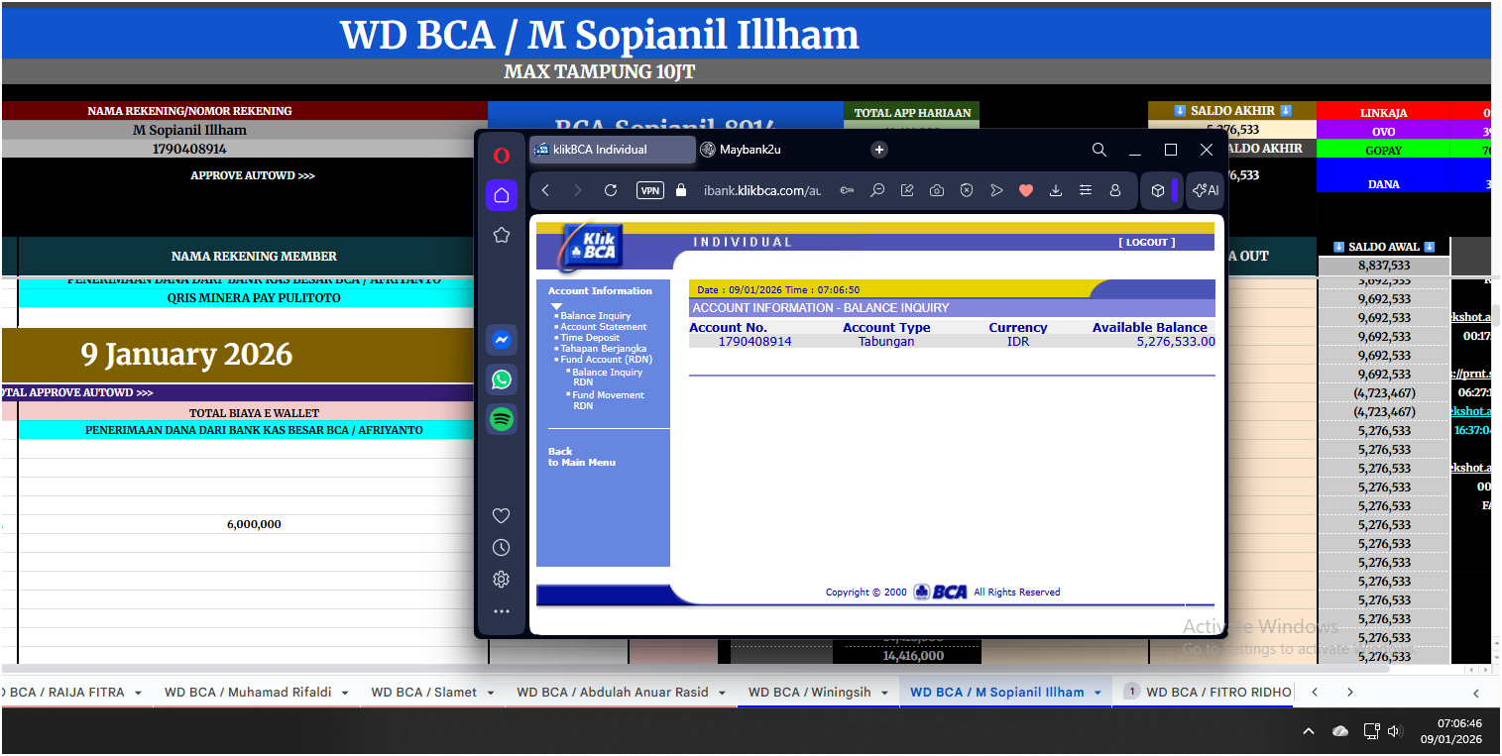The image size is (1502, 756).
Task: Open Opera downloads icon
Action: tap(1056, 190)
